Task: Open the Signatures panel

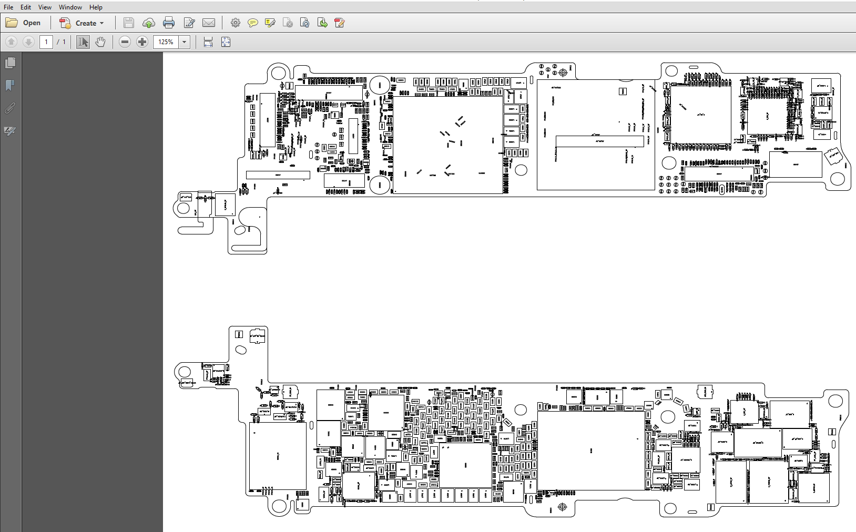Action: [10, 131]
